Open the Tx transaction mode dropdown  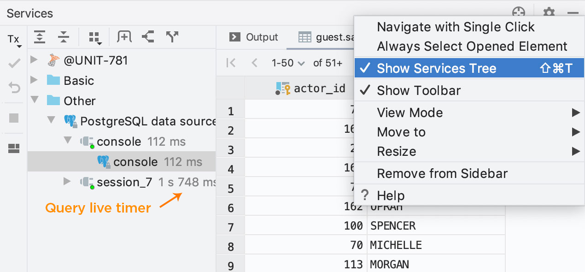tap(14, 40)
